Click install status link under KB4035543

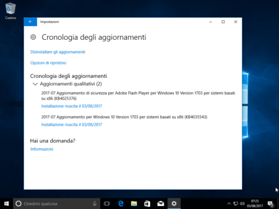point(72,125)
